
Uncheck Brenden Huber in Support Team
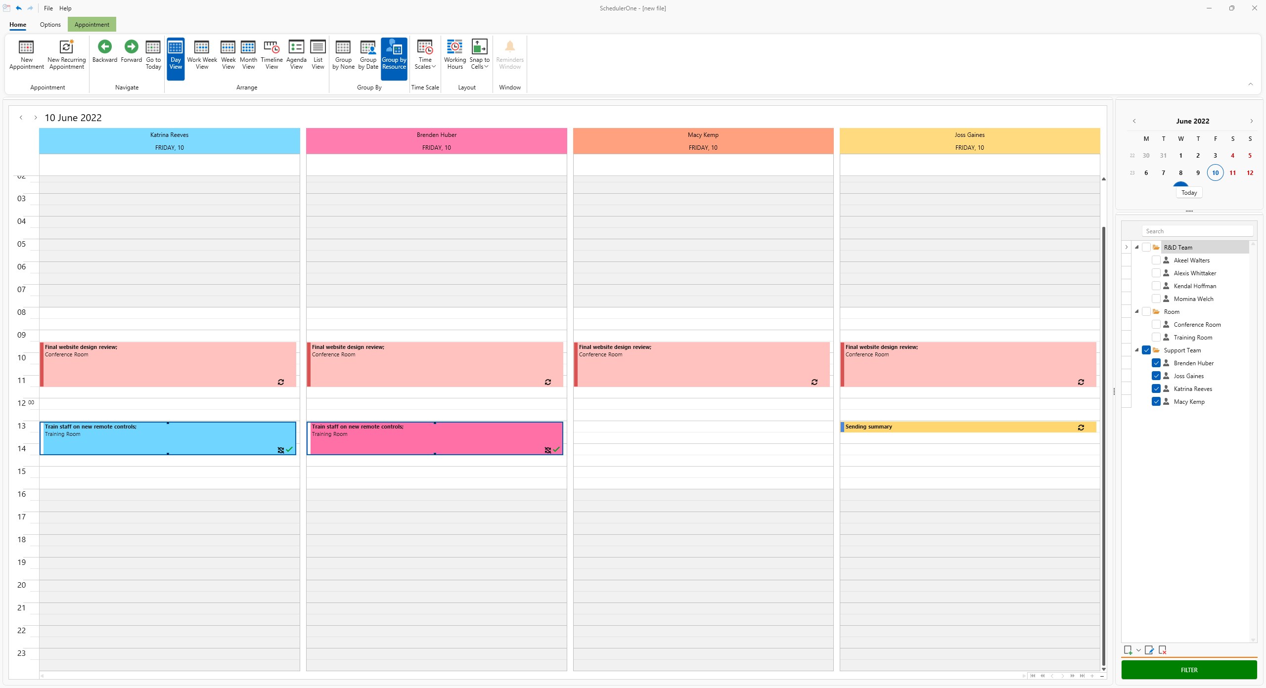pos(1156,362)
